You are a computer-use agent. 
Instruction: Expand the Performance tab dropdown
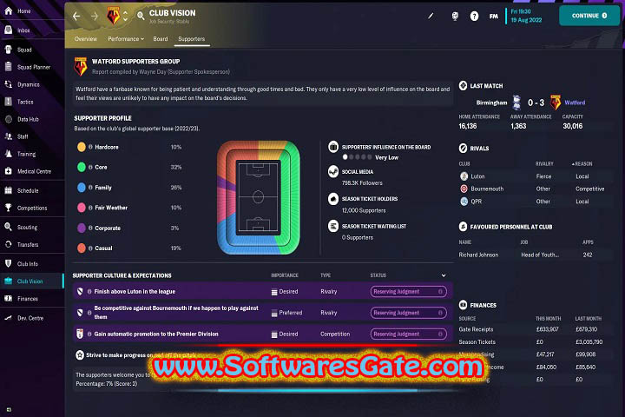pyautogui.click(x=126, y=39)
